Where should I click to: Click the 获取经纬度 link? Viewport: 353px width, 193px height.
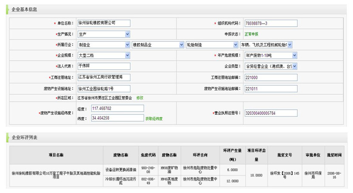click(x=154, y=119)
